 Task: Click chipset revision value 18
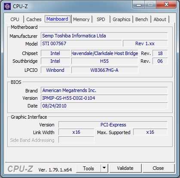160,53
